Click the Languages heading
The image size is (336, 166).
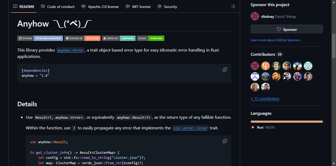(x=261, y=113)
